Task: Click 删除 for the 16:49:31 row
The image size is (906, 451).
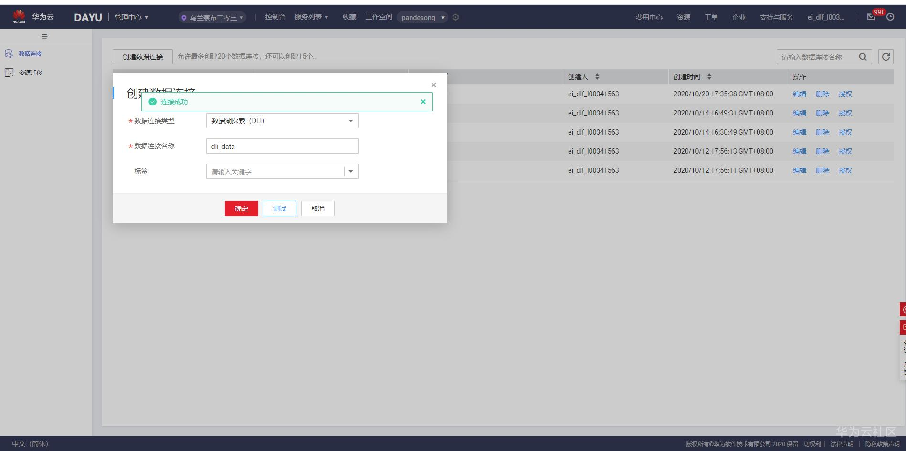Action: click(x=822, y=113)
